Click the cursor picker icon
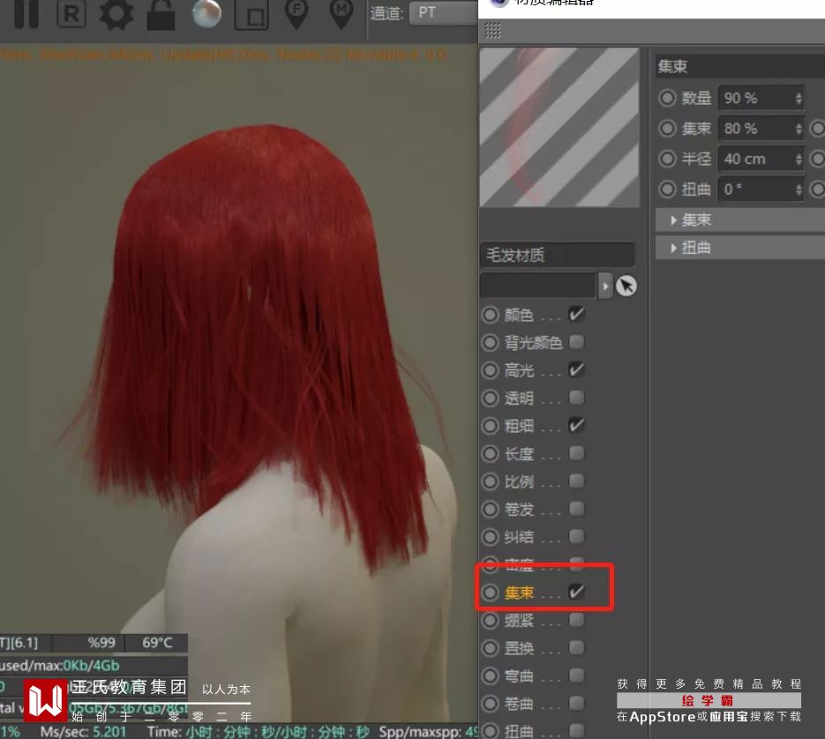 (x=626, y=286)
